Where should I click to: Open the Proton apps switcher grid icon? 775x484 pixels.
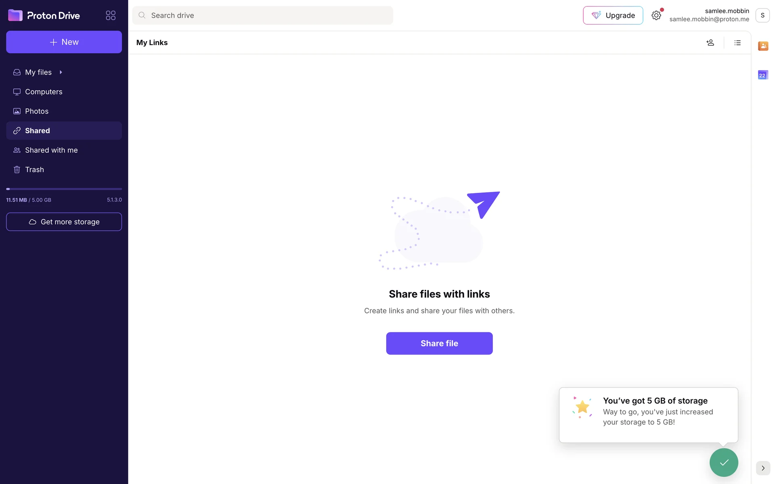coord(111,15)
